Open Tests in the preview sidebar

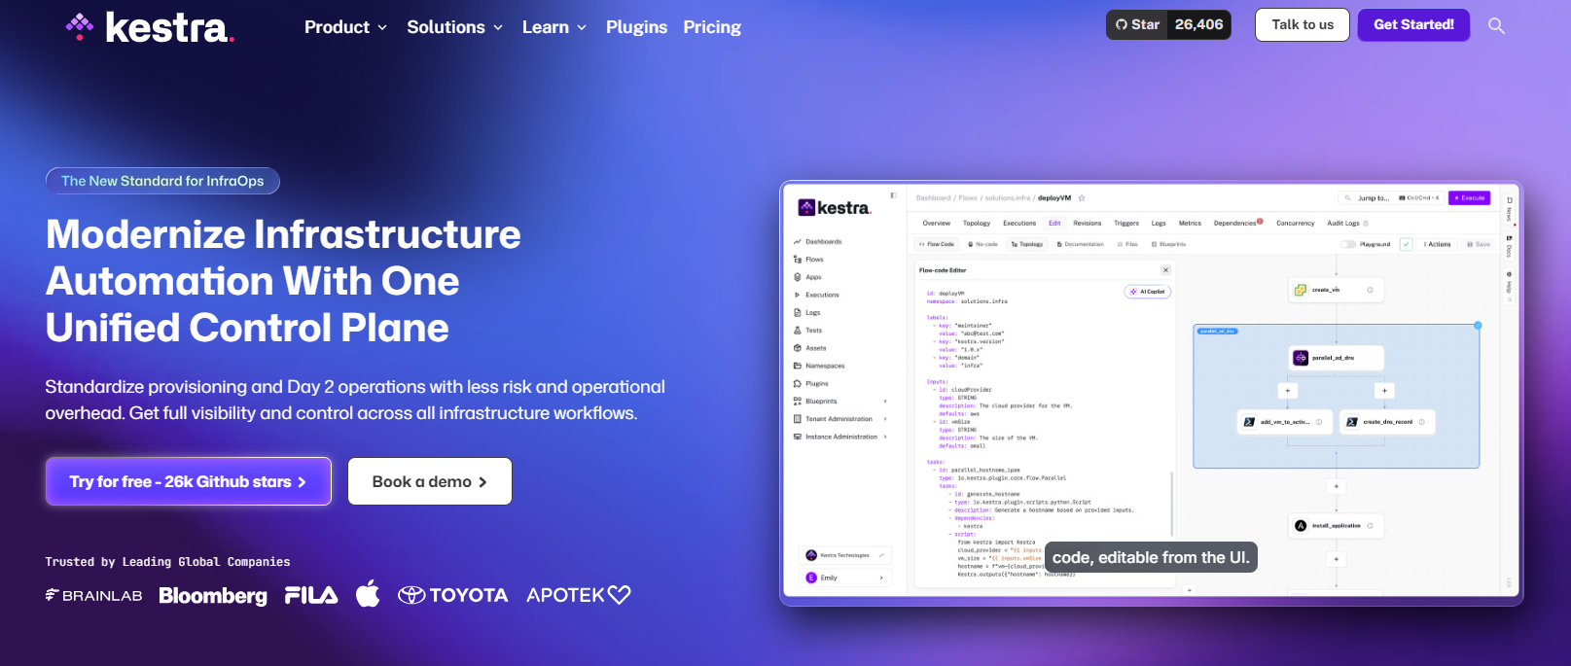point(808,331)
